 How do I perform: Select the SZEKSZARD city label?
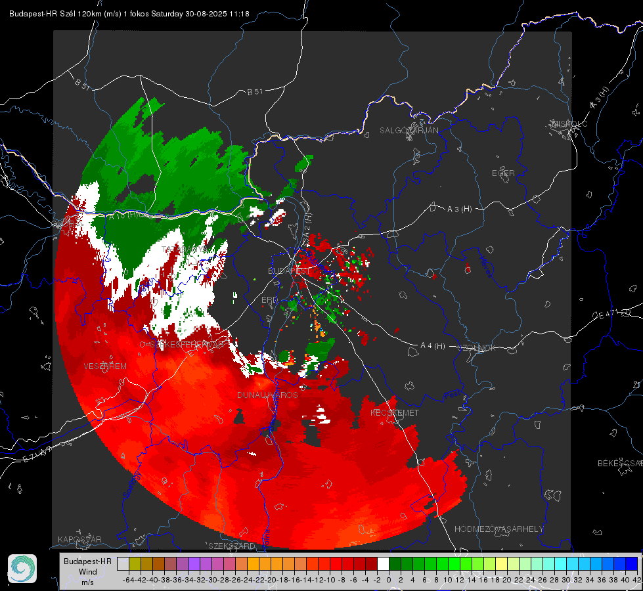point(232,546)
